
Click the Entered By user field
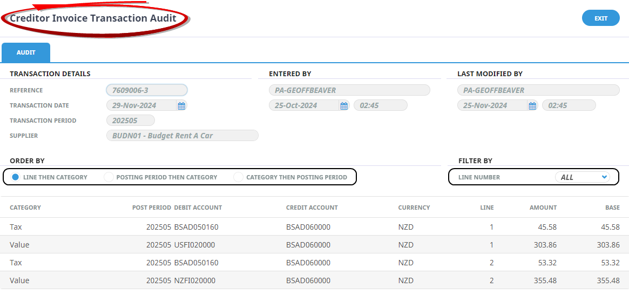pyautogui.click(x=349, y=90)
